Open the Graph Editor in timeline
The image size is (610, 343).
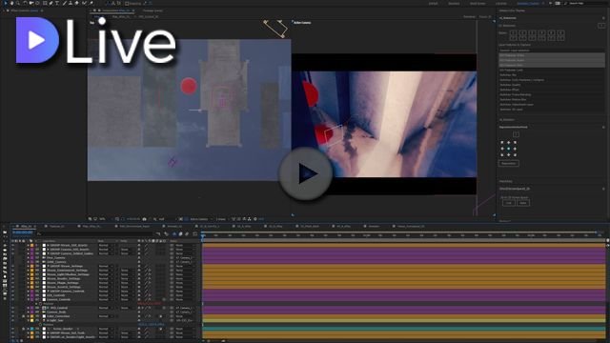pyautogui.click(x=195, y=233)
